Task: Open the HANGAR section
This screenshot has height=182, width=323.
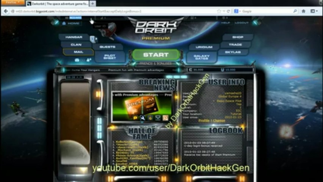Action: (x=74, y=37)
